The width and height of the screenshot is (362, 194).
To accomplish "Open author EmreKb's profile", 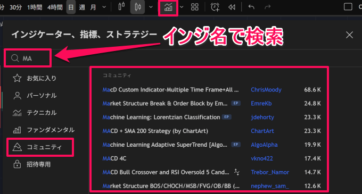I will click(x=261, y=103).
